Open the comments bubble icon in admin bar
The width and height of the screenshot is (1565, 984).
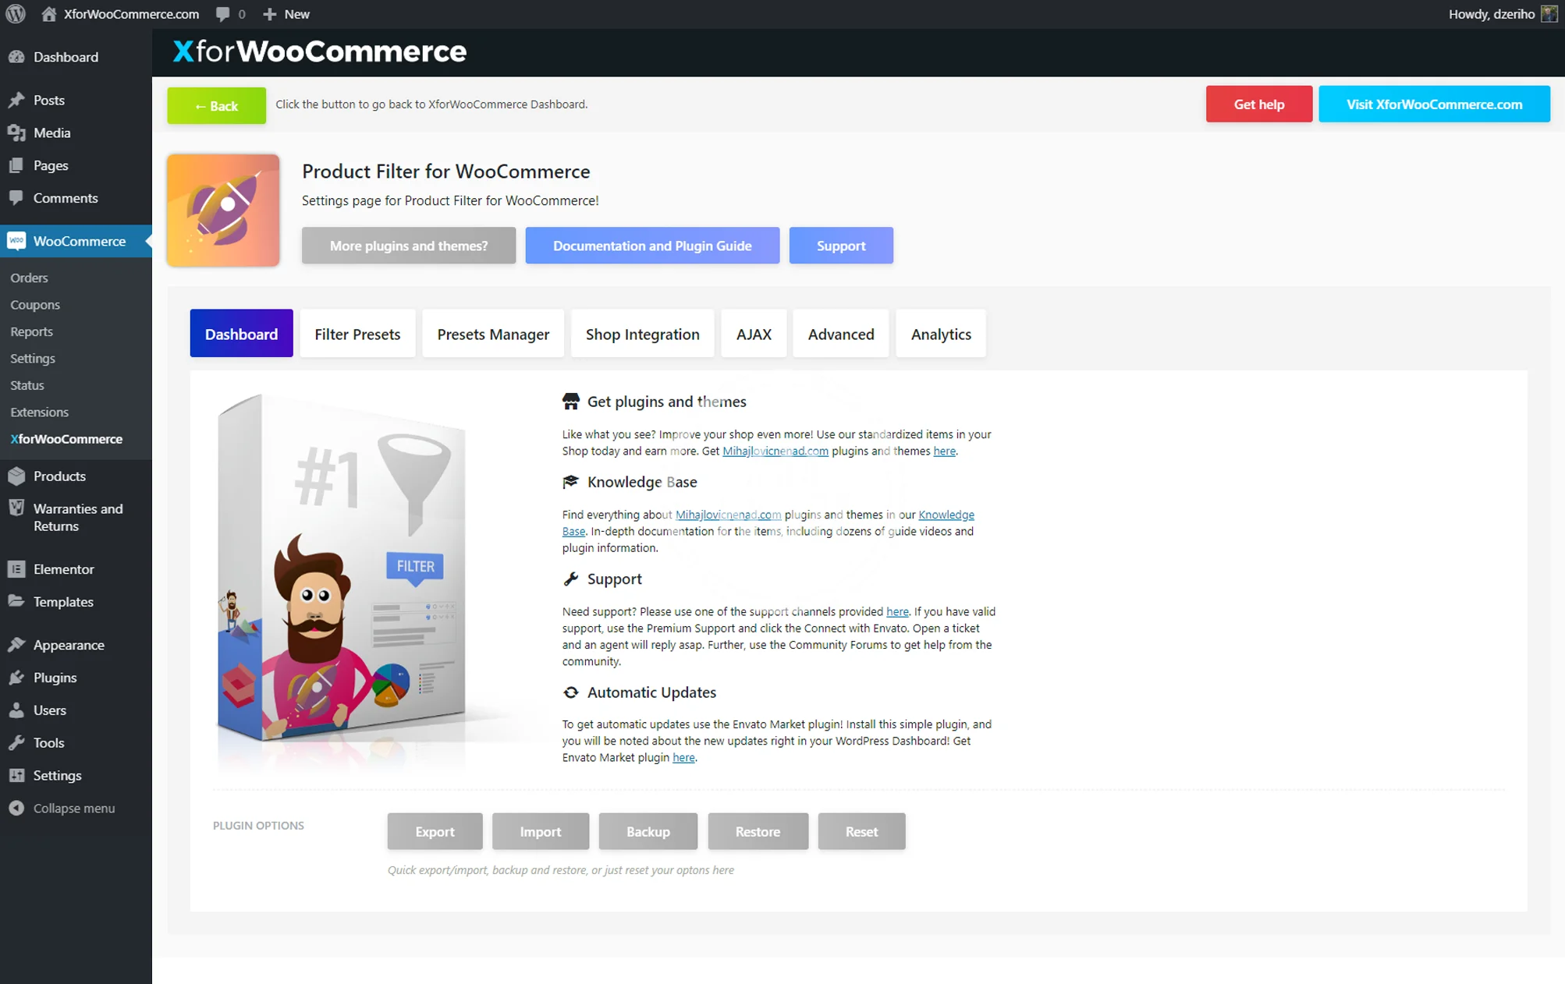click(223, 14)
